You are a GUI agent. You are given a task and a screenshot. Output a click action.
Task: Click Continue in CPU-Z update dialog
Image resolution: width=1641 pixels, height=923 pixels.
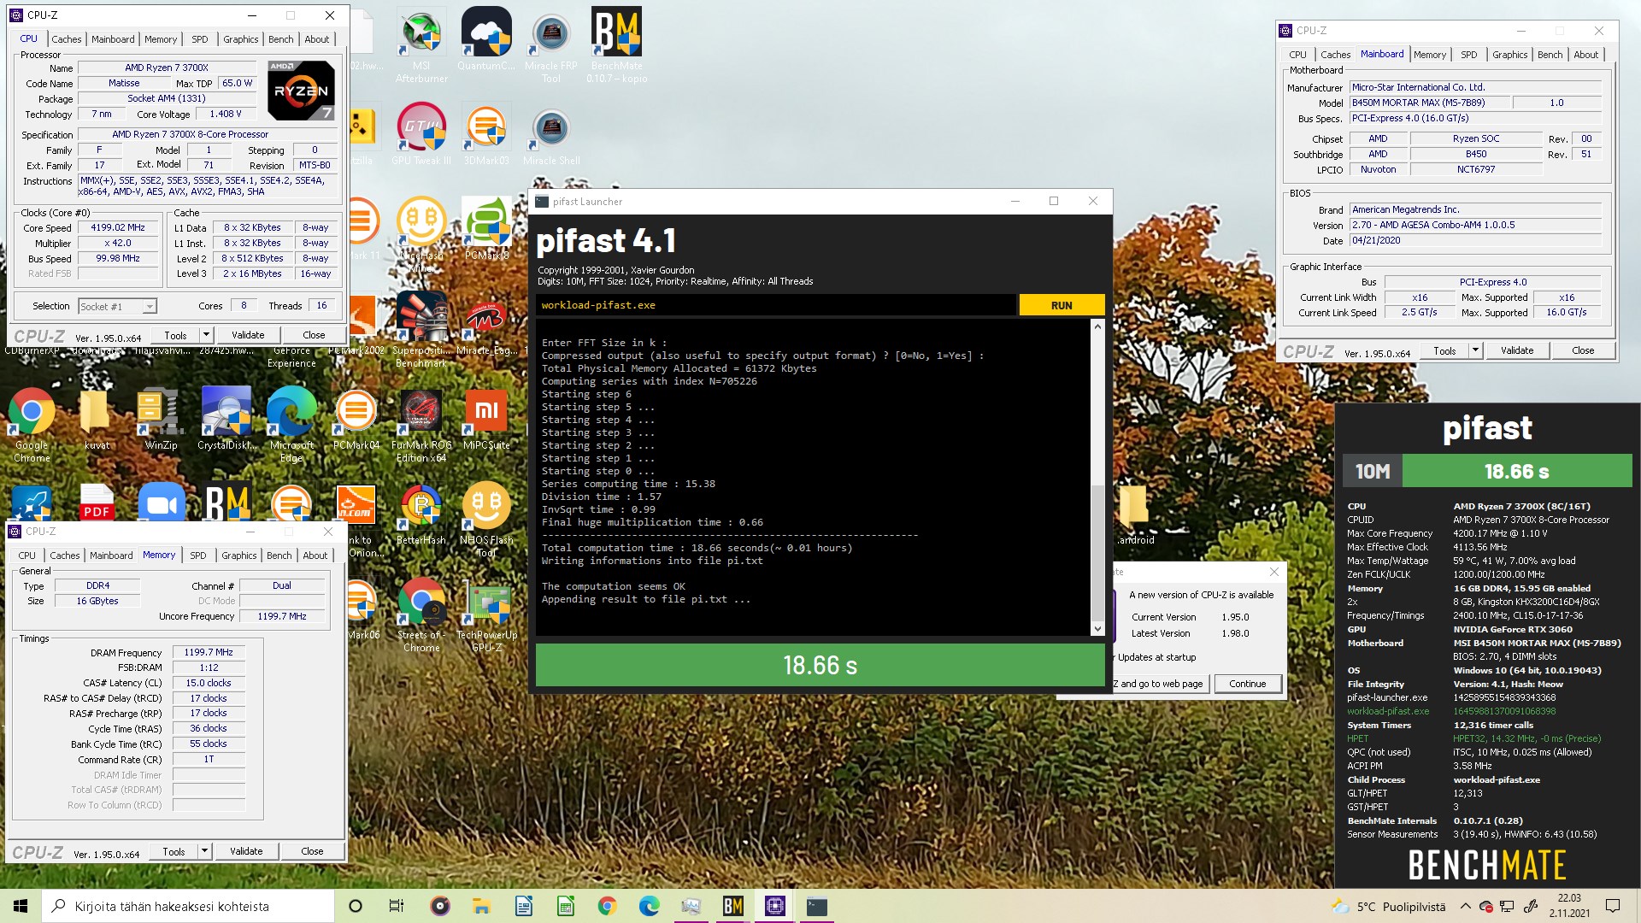pyautogui.click(x=1248, y=684)
